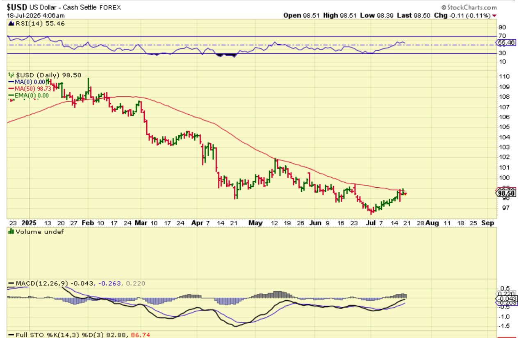Click the $USD (Daily) candlestick legend icon
The width and height of the screenshot is (519, 338).
pos(11,75)
